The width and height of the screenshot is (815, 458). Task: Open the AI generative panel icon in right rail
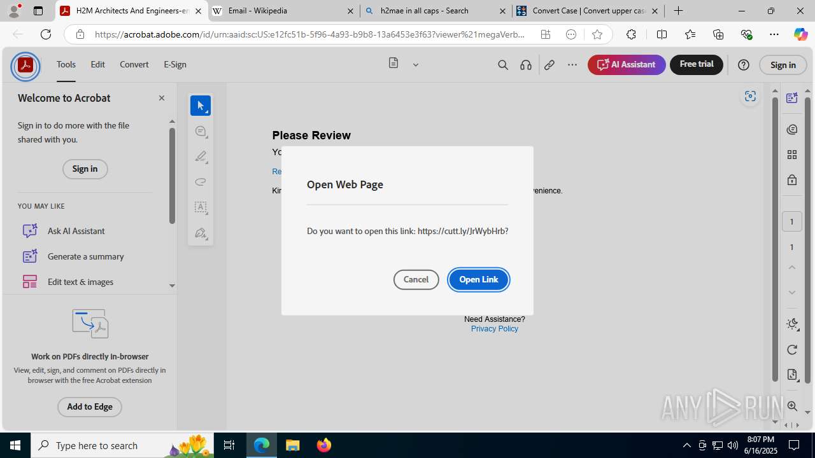(792, 97)
